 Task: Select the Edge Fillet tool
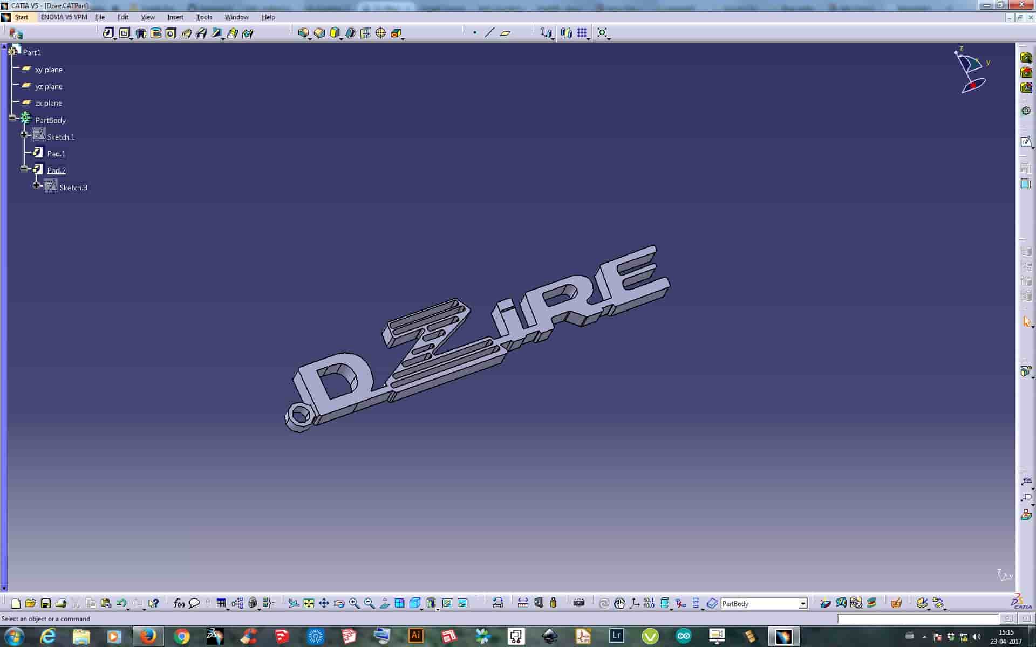[x=303, y=33]
